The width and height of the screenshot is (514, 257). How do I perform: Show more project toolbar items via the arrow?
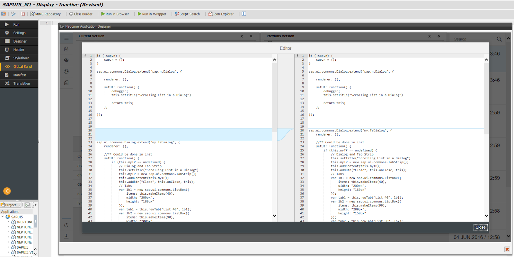(x=36, y=205)
